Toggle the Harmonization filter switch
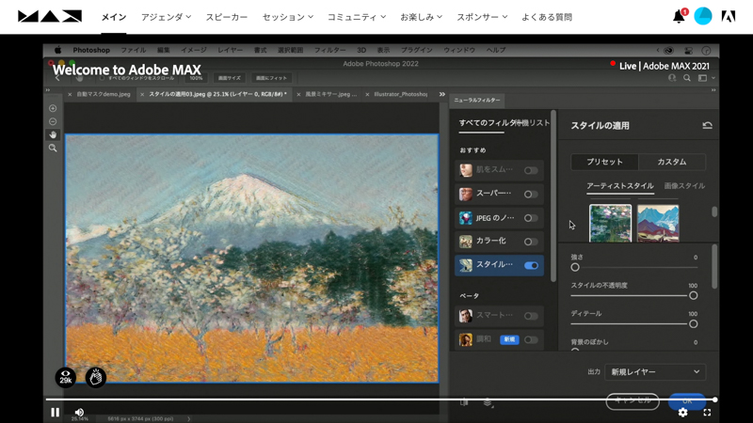The image size is (753, 423). click(531, 339)
